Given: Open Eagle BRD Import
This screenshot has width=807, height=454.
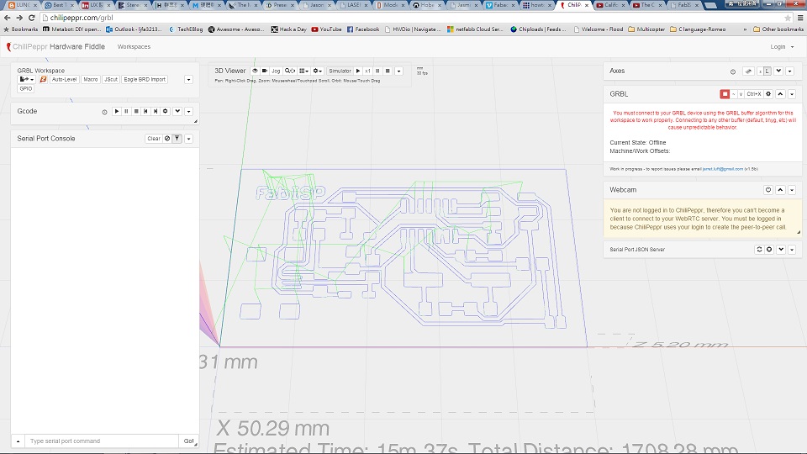Looking at the screenshot, I should 145,79.
